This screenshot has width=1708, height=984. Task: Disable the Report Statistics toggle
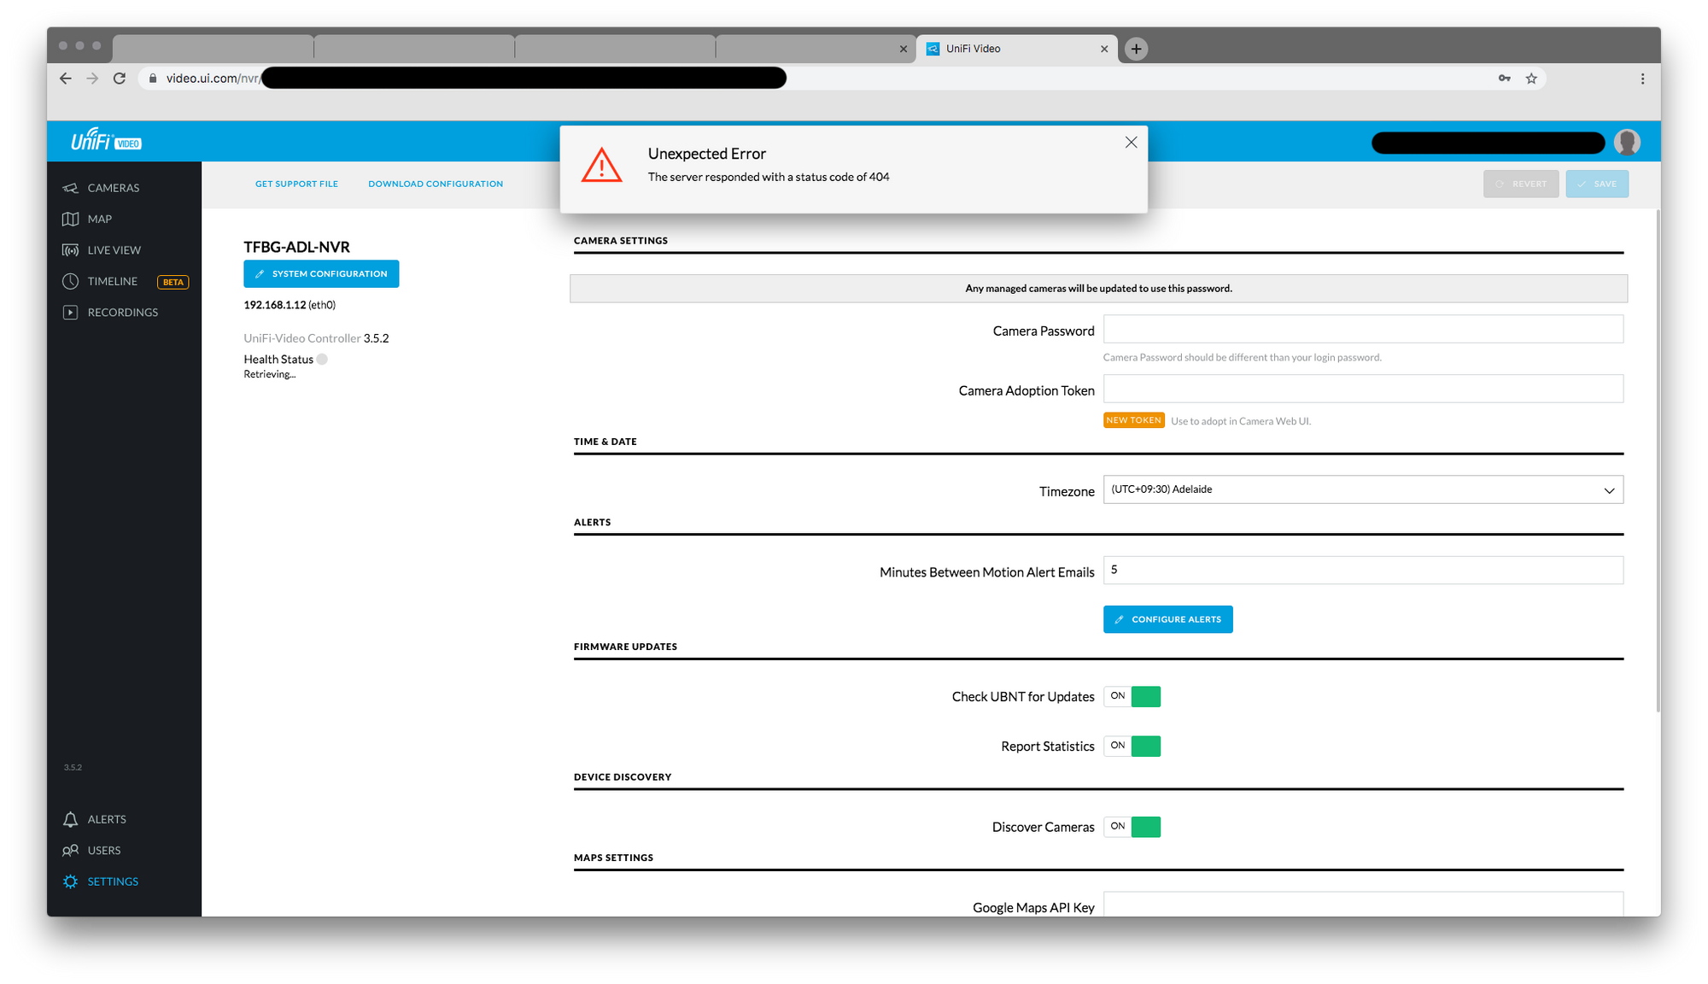(x=1132, y=747)
